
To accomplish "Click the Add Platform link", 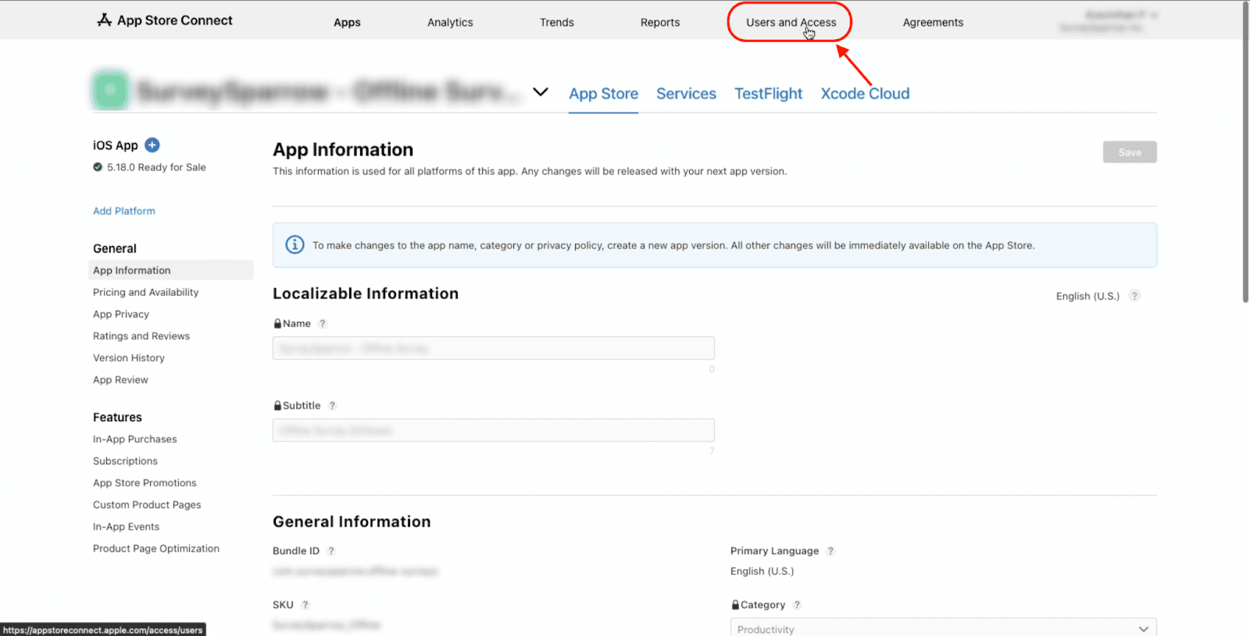I will tap(124, 211).
